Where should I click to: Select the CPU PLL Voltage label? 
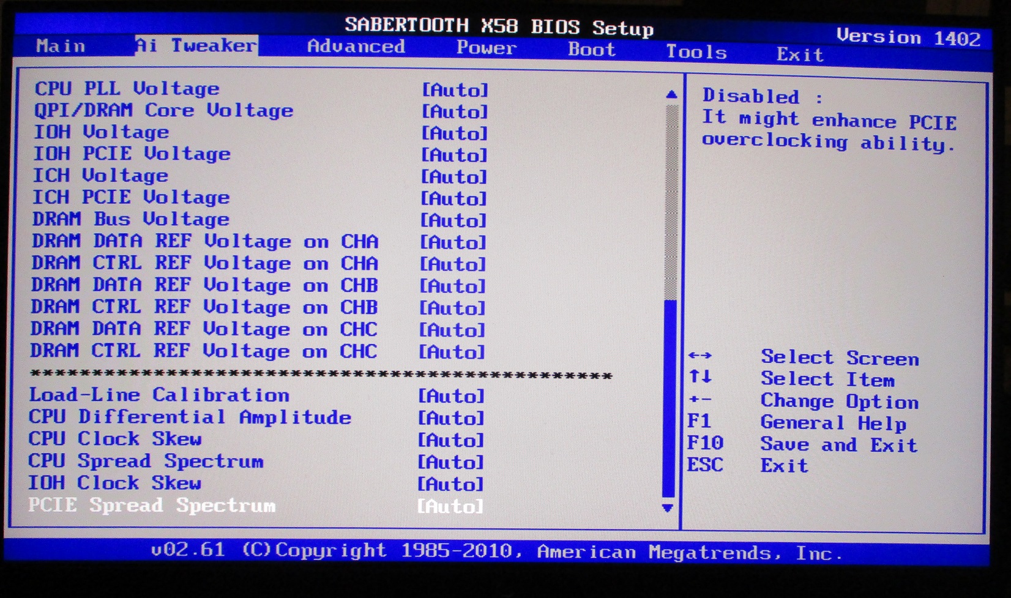point(127,89)
